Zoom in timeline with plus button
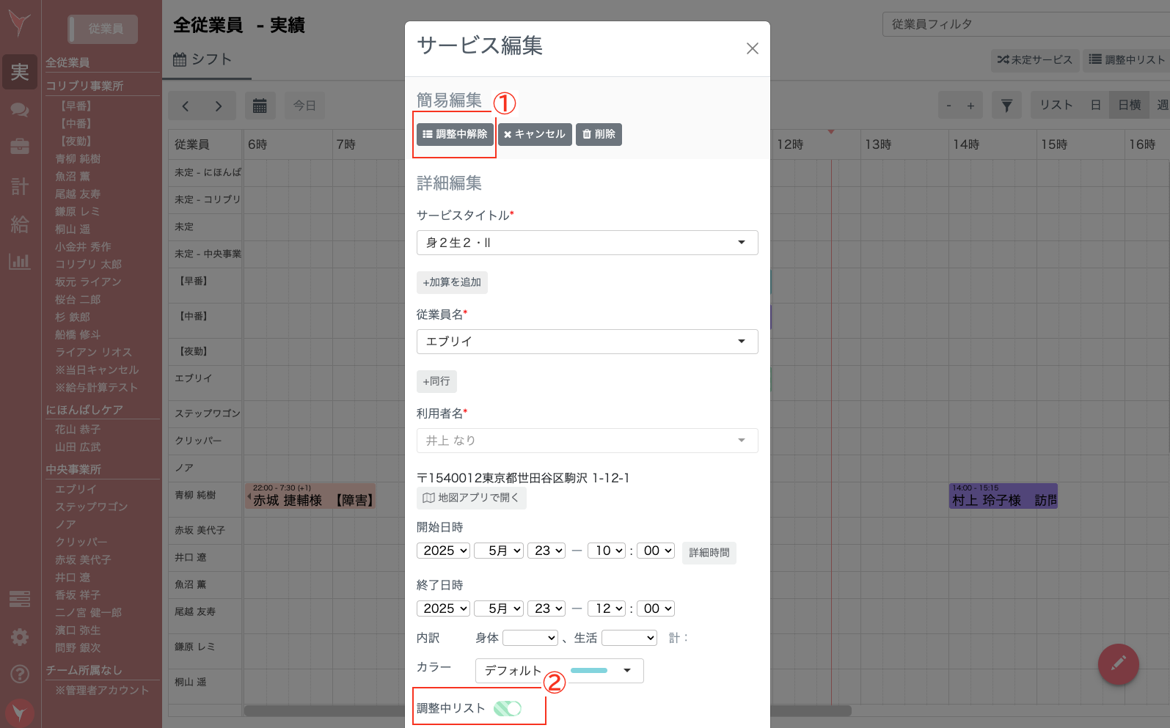1170x728 pixels. point(970,106)
